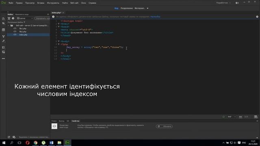Screen dimensions: 260x146
Task: Place cursor on the $my_array code line
Action: coord(95,47)
